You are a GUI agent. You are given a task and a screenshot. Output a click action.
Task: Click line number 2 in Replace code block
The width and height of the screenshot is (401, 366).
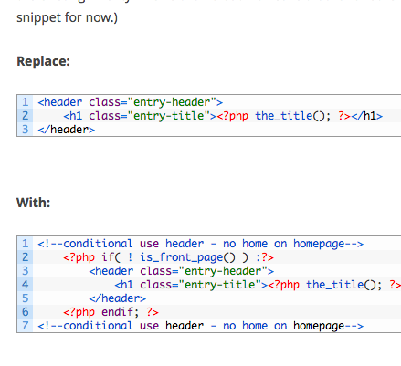click(26, 116)
